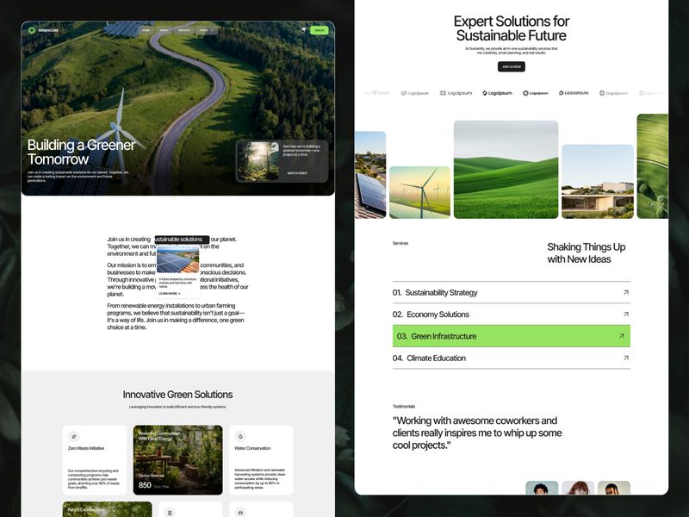Image resolution: width=689 pixels, height=517 pixels.
Task: Click the Logoipsum logo in the partner strip
Action: (x=495, y=93)
